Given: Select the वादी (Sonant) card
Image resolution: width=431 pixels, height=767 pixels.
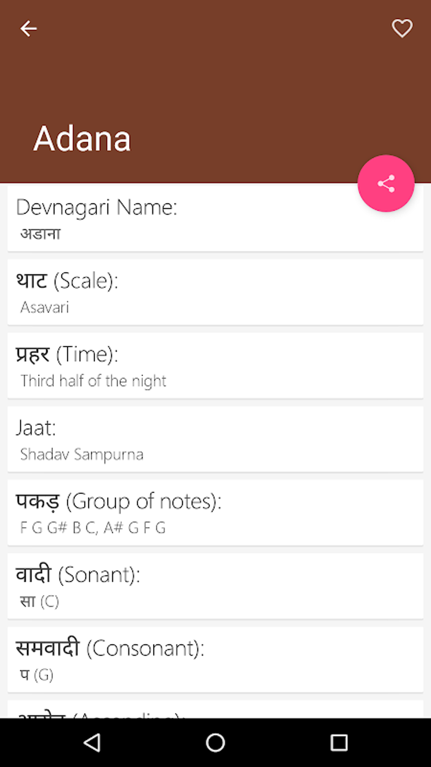Looking at the screenshot, I should (x=215, y=586).
